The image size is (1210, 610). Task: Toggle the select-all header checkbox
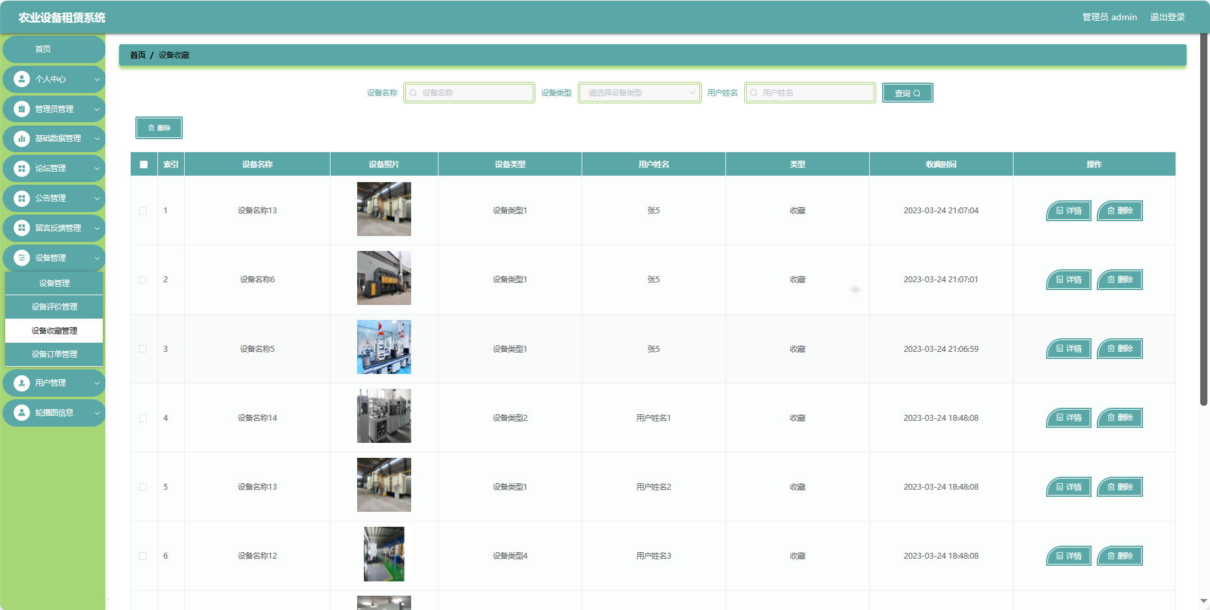144,165
